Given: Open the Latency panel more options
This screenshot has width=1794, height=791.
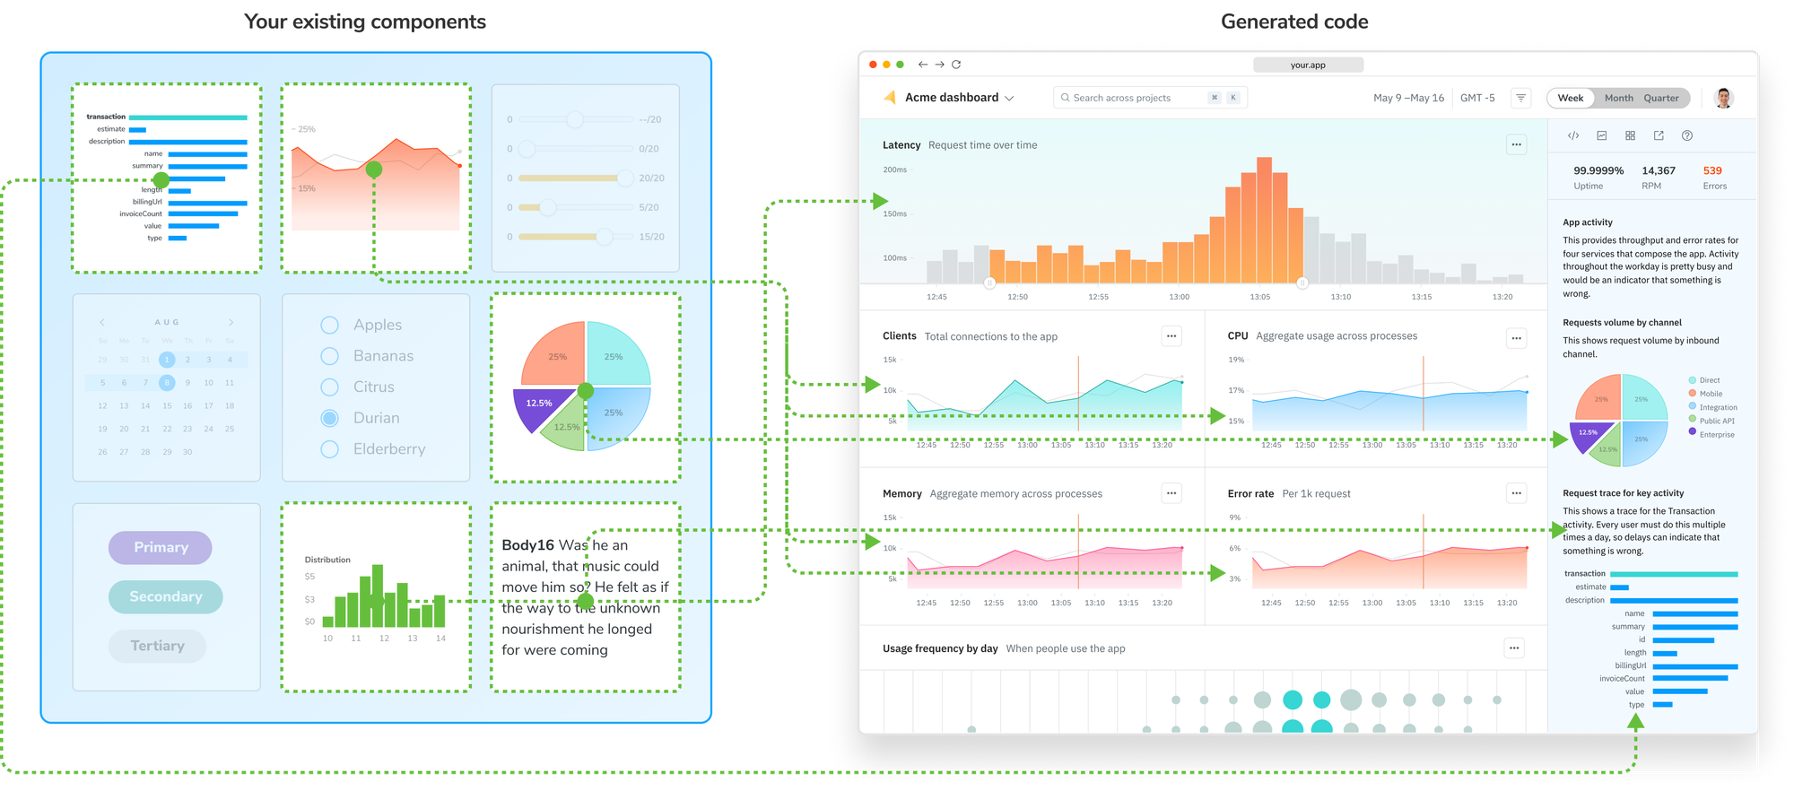Looking at the screenshot, I should pos(1516,144).
